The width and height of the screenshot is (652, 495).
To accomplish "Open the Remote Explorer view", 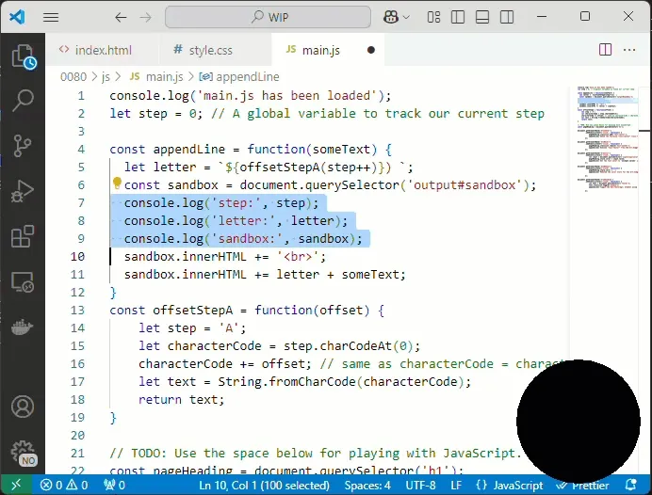I will point(23,281).
